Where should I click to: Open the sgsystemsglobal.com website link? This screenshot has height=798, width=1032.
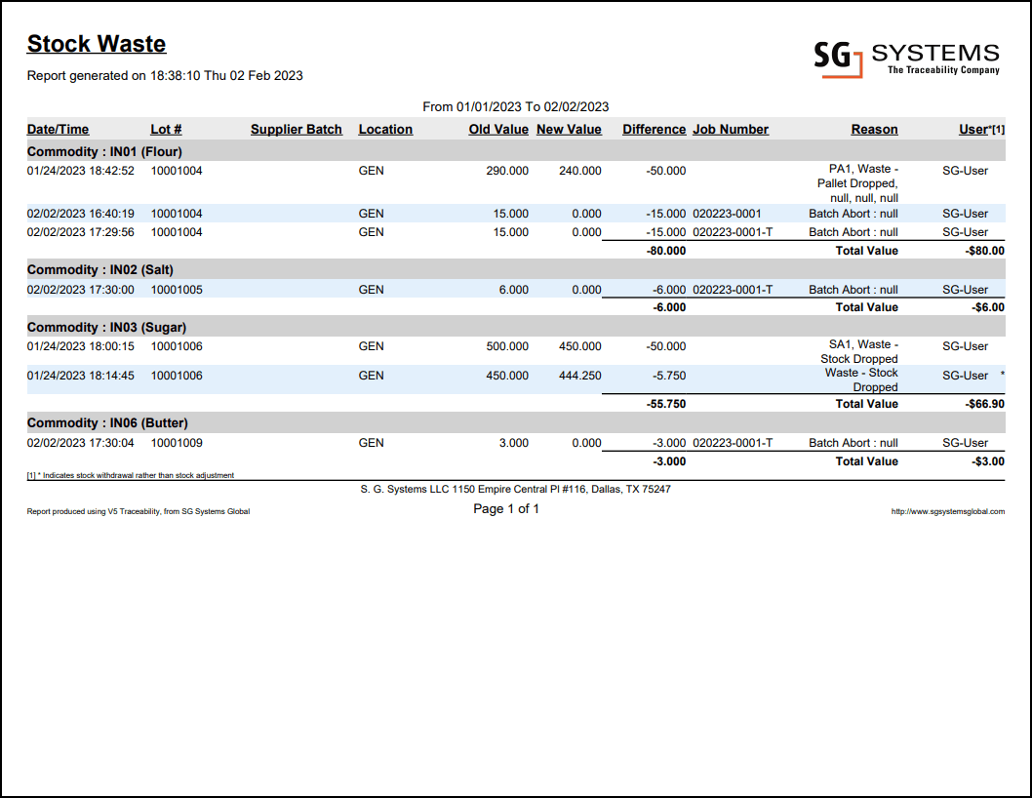tap(946, 510)
